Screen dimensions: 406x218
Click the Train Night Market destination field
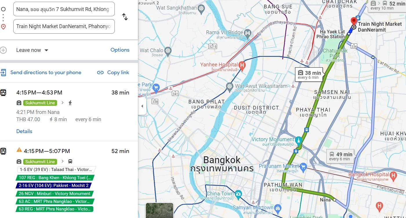tap(64, 26)
